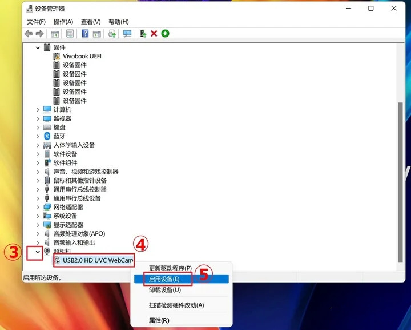Click the update driver toolbar icon
411x330 pixels.
coord(142,34)
